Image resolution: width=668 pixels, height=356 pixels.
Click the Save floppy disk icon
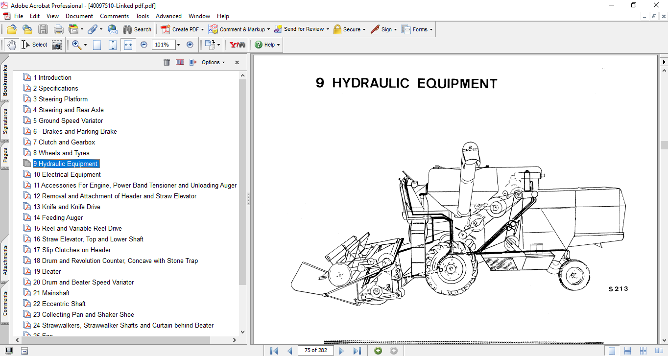coord(43,29)
